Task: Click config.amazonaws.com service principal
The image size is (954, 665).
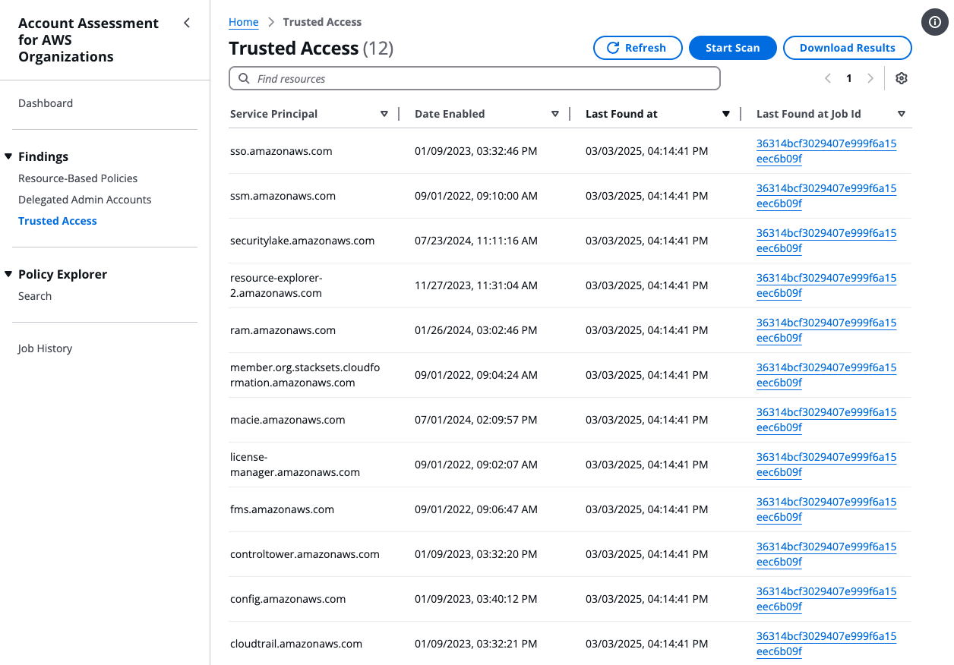Action: (x=288, y=599)
